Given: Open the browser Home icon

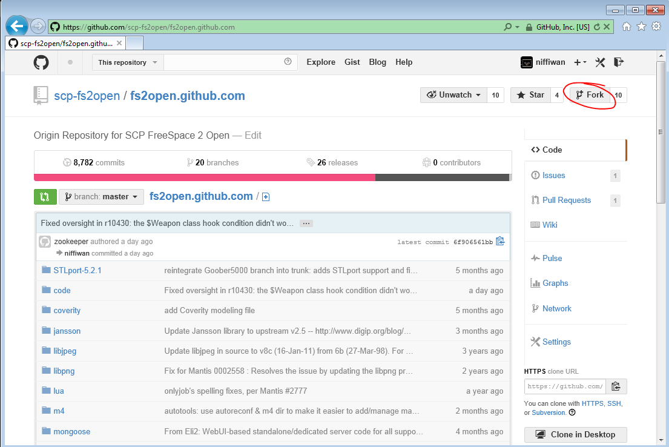Looking at the screenshot, I should [x=627, y=27].
